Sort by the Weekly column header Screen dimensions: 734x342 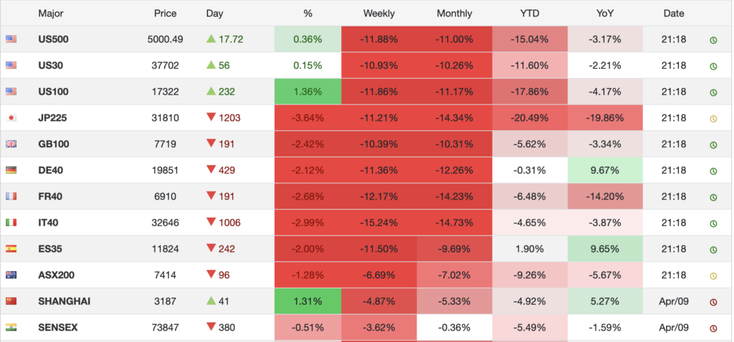click(x=378, y=14)
